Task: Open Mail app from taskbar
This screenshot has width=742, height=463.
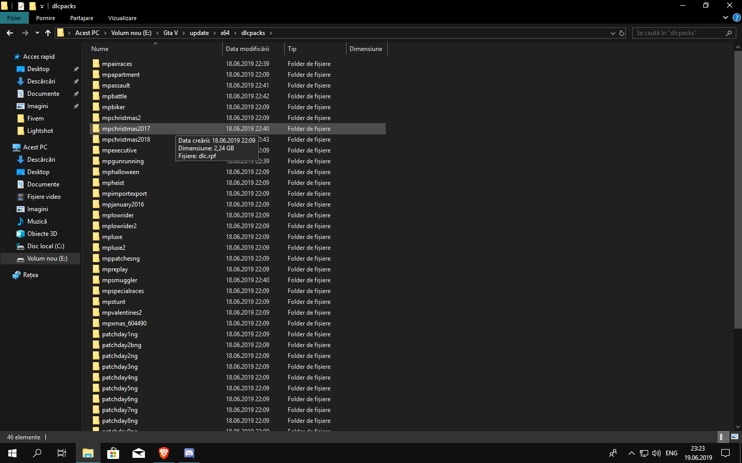Action: [139, 453]
